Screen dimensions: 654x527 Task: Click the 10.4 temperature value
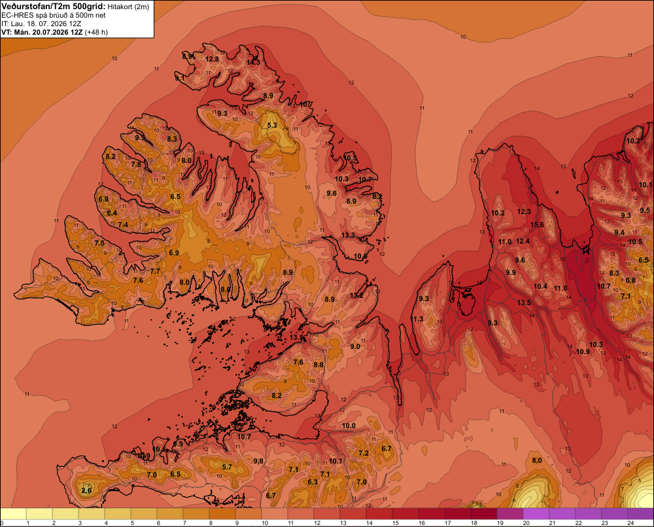540,286
